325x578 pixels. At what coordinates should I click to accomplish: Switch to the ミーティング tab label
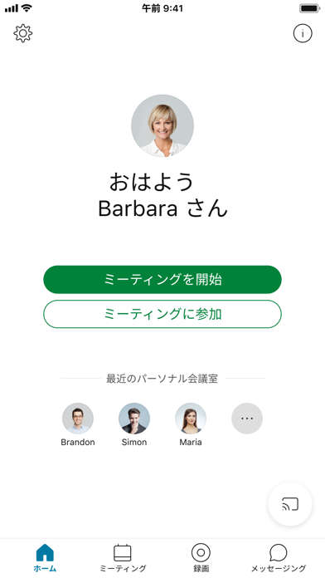[123, 568]
